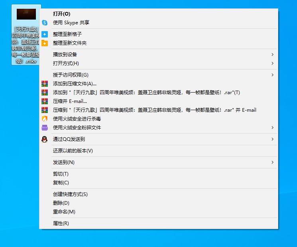Image resolution: width=297 pixels, height=247 pixels.
Task: Click WinRAR icon beside 添加到压缩文件(A)...
Action: [x=45, y=84]
